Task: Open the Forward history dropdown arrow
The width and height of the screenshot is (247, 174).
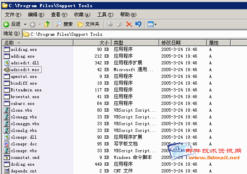Action: tap(40, 25)
